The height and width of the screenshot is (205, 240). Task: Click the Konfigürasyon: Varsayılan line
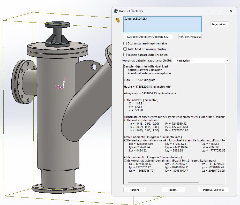145,70
